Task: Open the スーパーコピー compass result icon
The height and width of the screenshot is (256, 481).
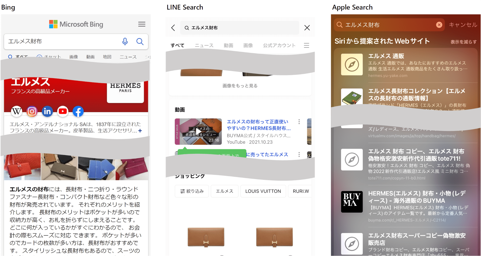Action: pos(352,244)
